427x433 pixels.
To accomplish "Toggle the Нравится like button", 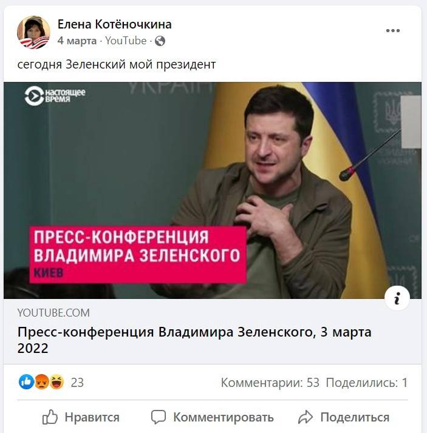I will (x=81, y=417).
